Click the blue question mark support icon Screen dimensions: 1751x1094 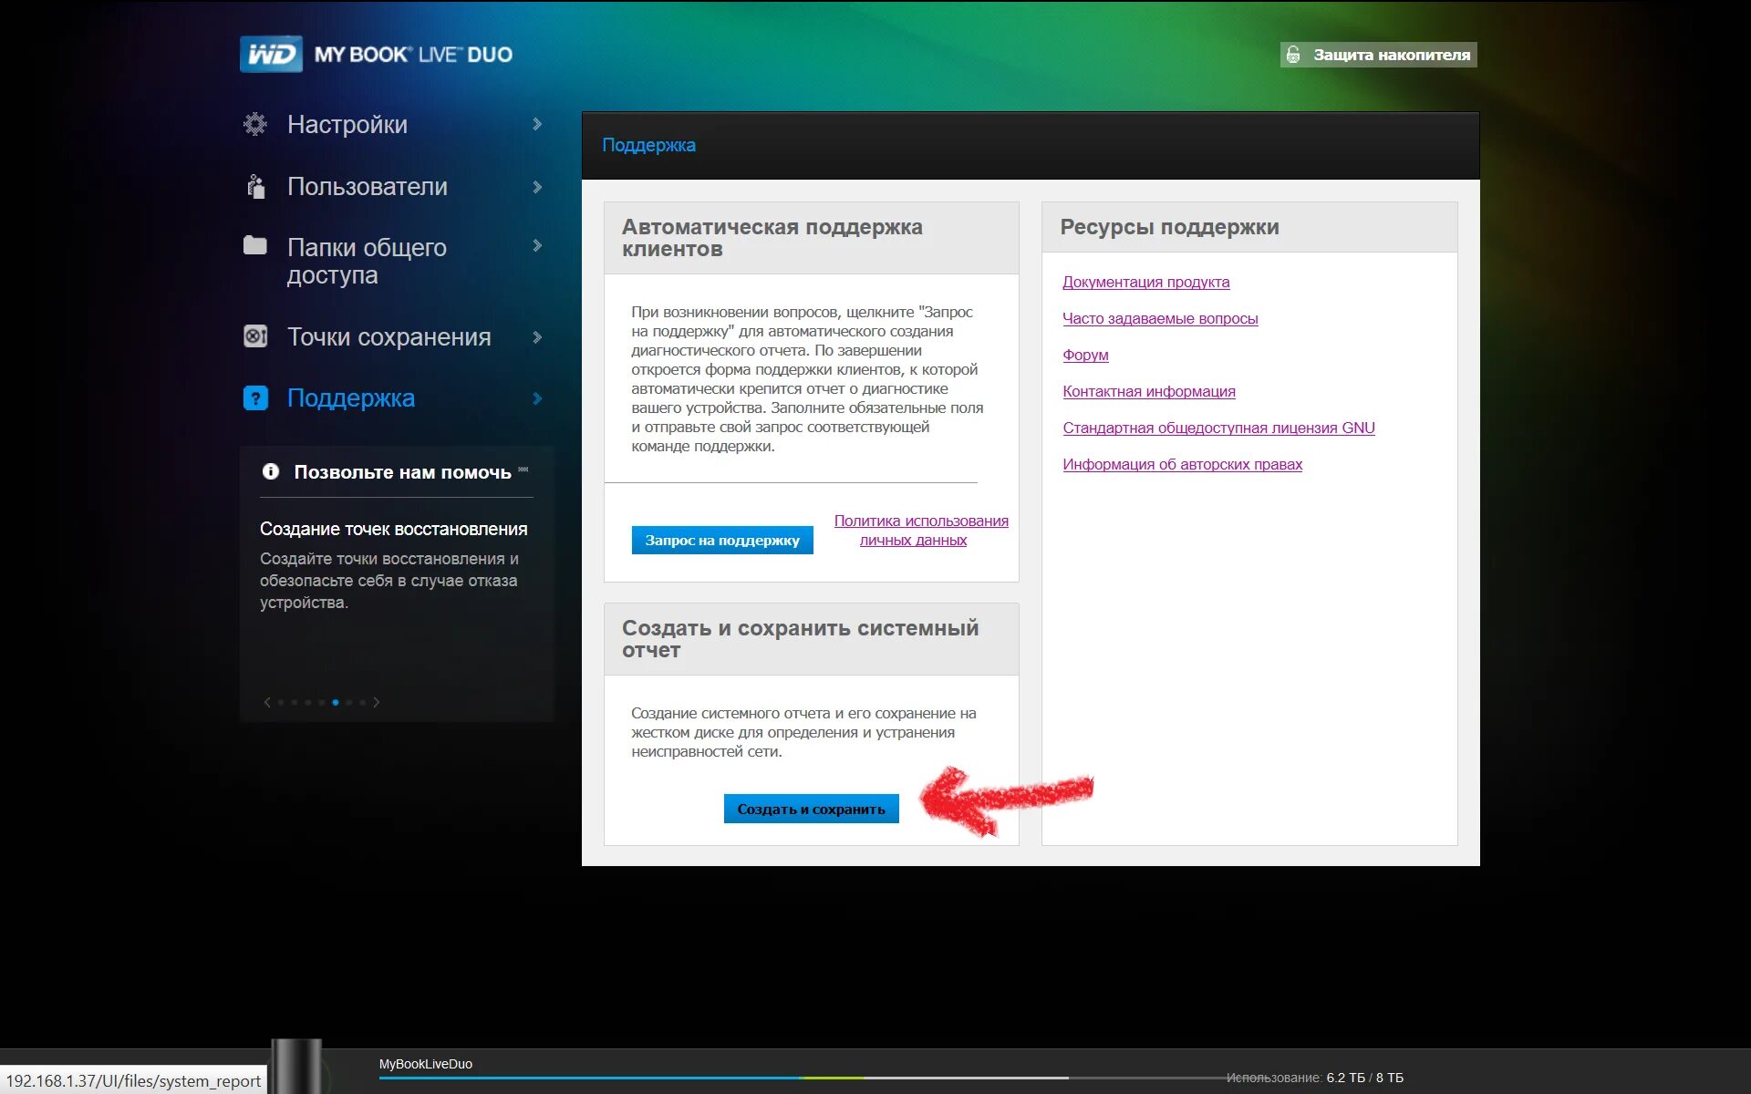tap(255, 398)
